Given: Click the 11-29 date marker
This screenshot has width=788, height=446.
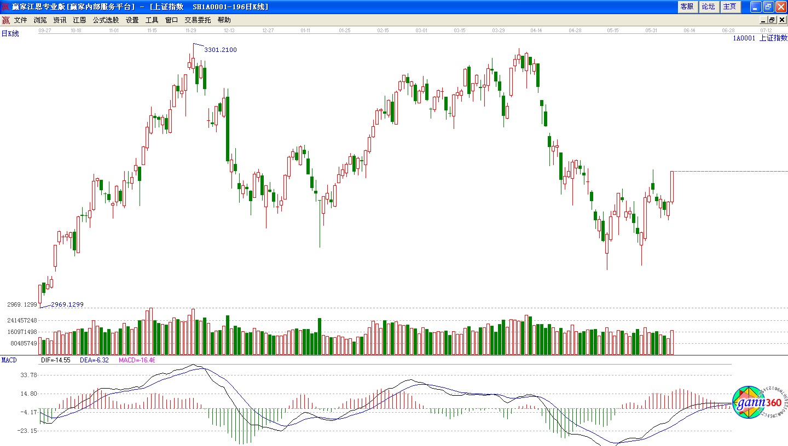Looking at the screenshot, I should [190, 31].
